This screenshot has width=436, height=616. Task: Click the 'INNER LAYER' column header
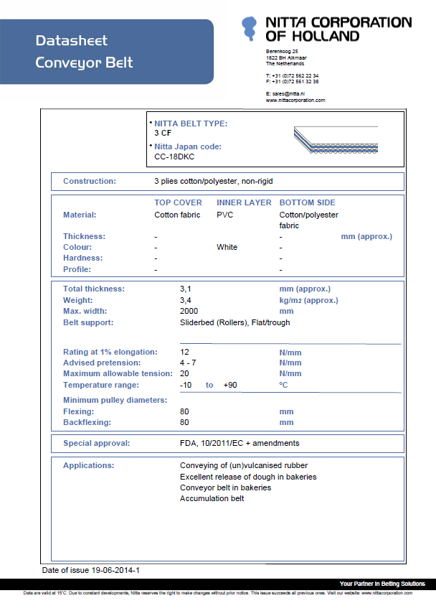(244, 202)
